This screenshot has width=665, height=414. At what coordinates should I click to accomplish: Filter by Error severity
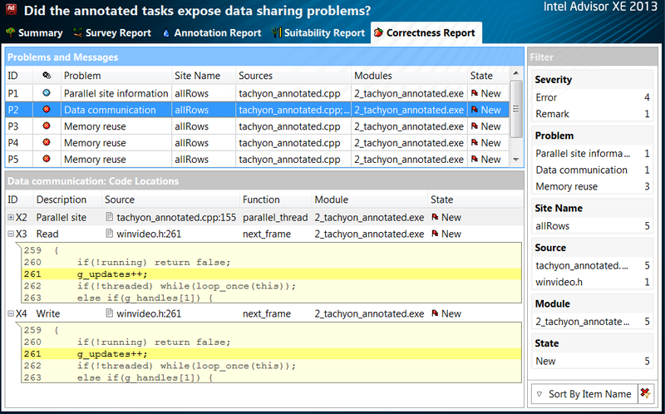547,97
